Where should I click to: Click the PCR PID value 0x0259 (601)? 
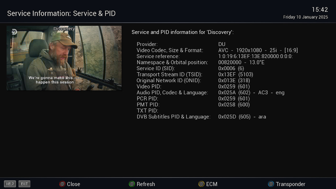click(x=234, y=98)
